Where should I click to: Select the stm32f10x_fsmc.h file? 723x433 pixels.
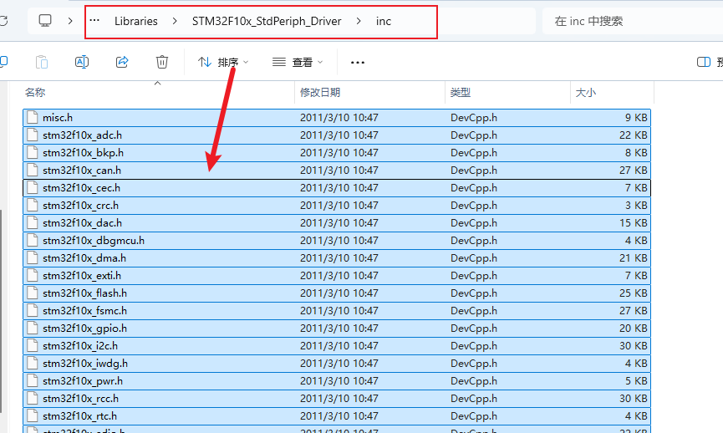pos(337,311)
